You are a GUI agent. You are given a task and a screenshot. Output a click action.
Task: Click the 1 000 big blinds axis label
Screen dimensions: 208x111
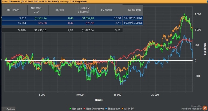tap(198, 30)
